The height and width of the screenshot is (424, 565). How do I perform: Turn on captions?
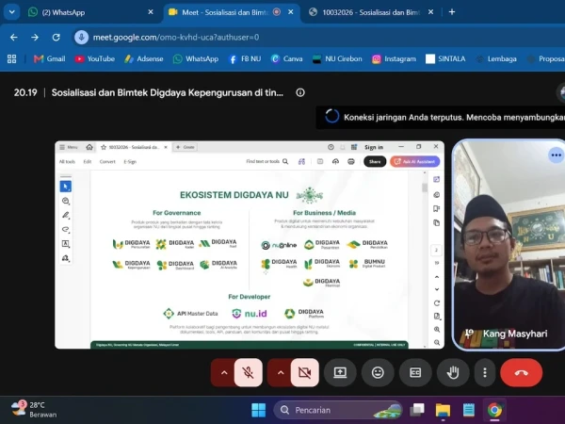click(415, 372)
